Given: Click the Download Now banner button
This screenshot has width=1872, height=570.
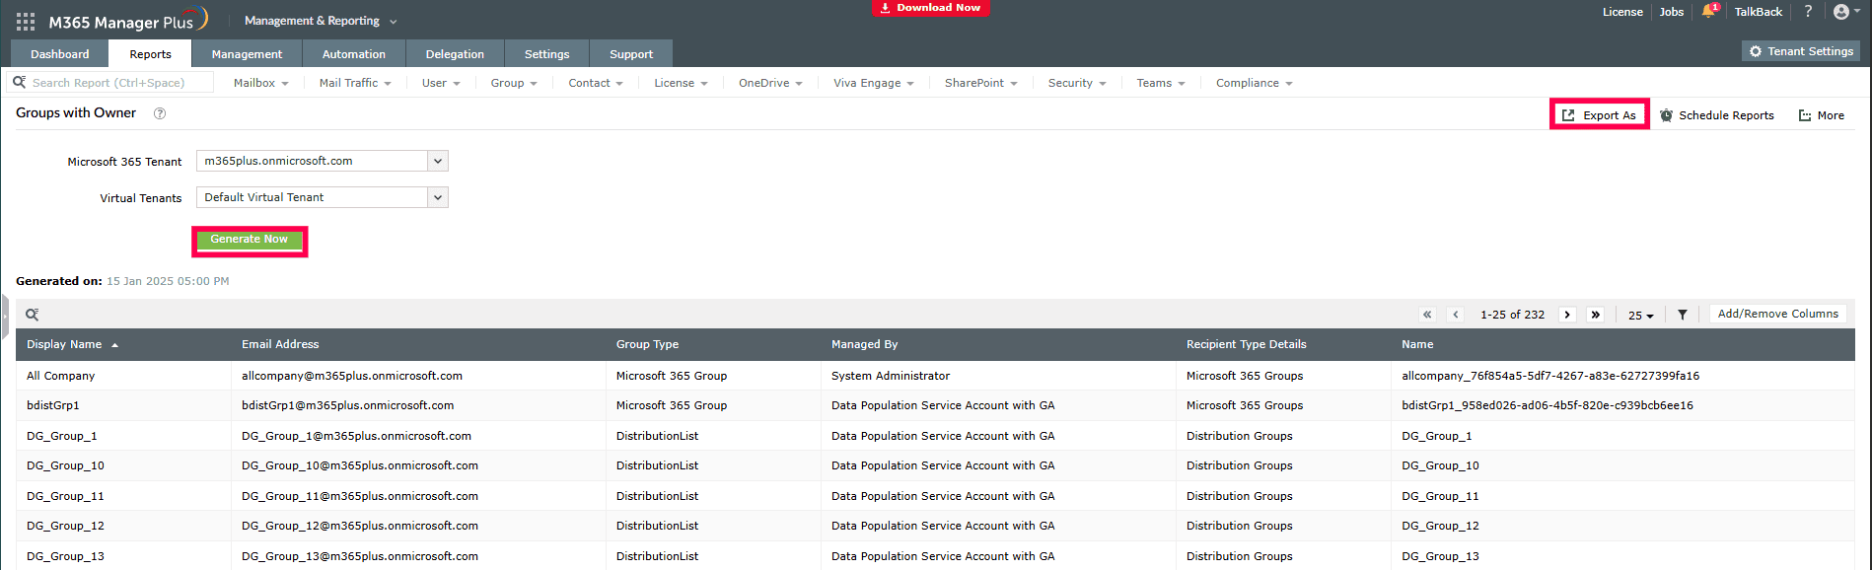Looking at the screenshot, I should coord(930,8).
